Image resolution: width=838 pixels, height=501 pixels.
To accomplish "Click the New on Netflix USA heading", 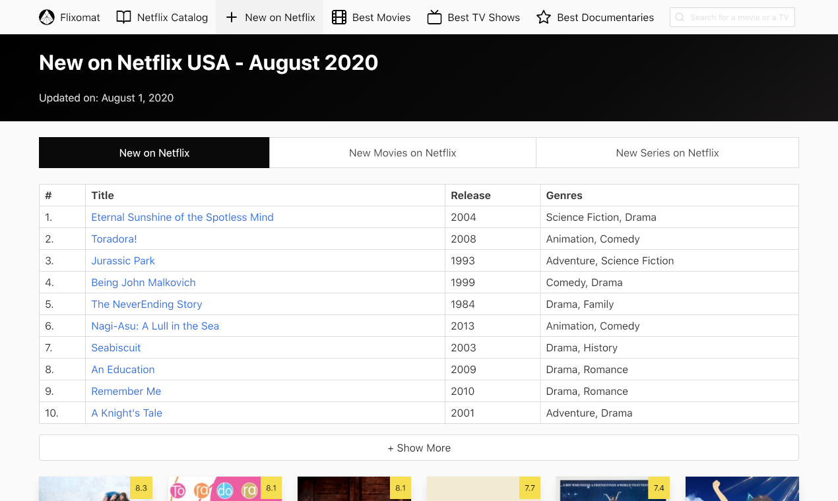I will pyautogui.click(x=209, y=63).
